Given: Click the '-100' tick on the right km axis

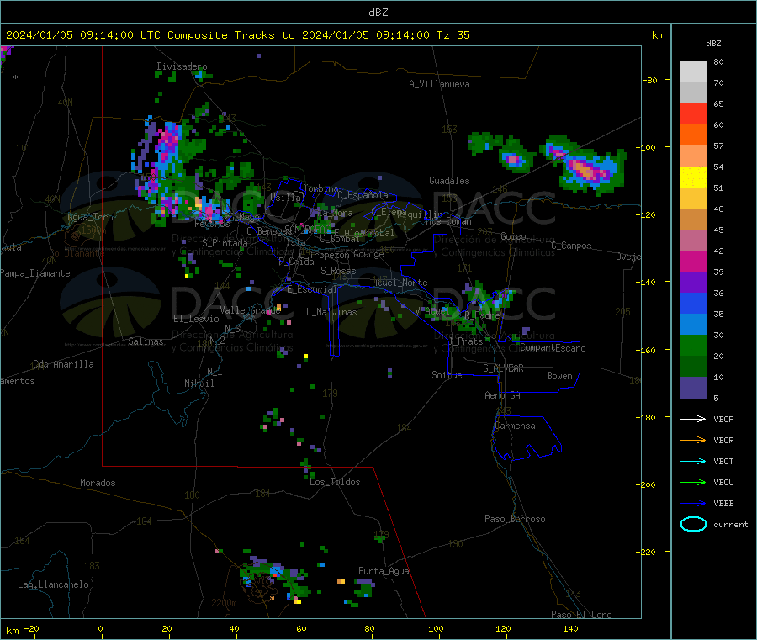Looking at the screenshot, I should (648, 147).
